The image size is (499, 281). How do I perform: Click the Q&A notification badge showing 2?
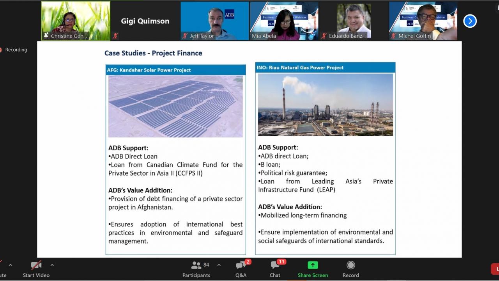click(248, 262)
